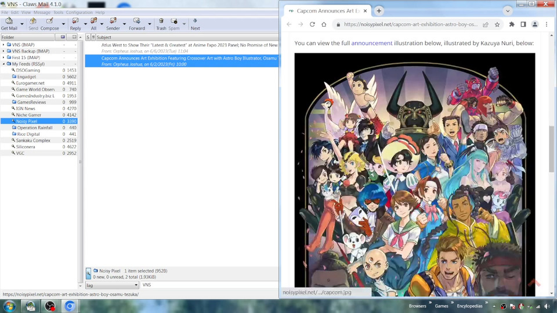Open the Chrome profile avatar
The width and height of the screenshot is (557, 313).
[x=534, y=24]
